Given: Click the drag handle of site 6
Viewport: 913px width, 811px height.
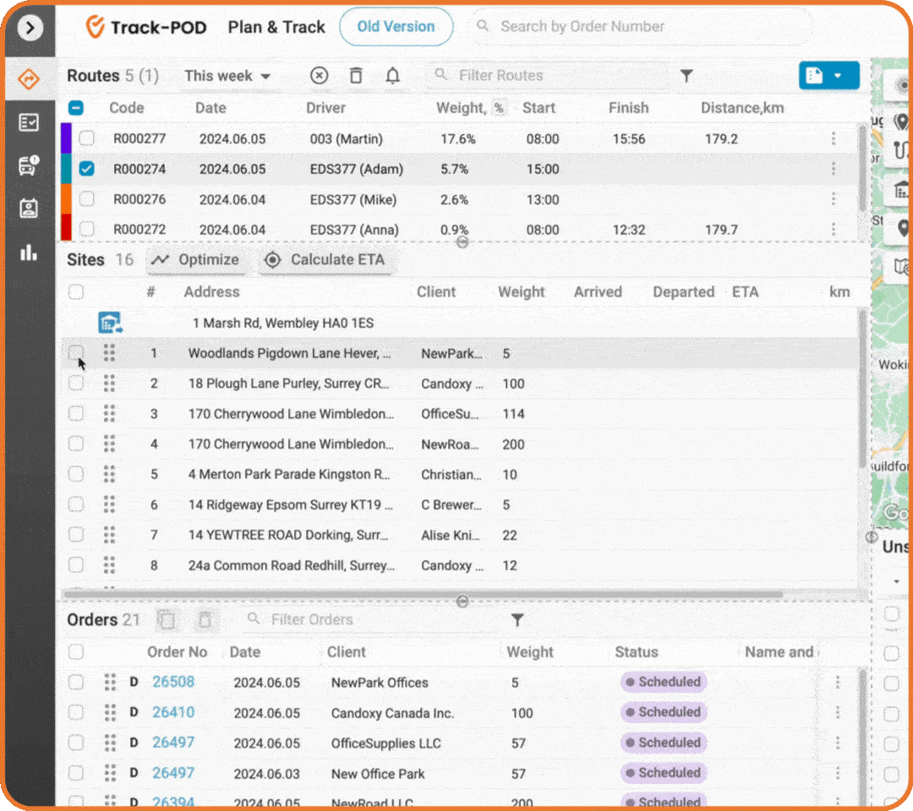Looking at the screenshot, I should (x=109, y=503).
